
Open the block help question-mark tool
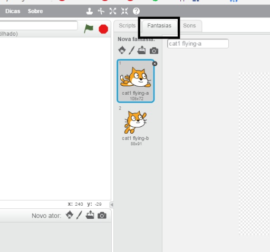136,11
